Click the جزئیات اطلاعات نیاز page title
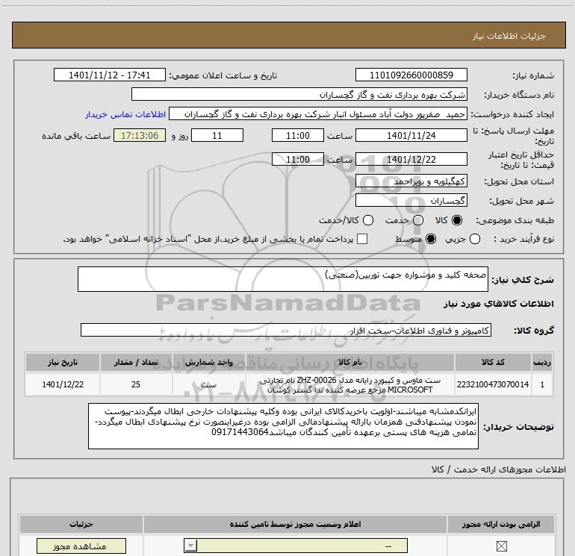Viewport: 575px width, 556px height. click(x=509, y=36)
